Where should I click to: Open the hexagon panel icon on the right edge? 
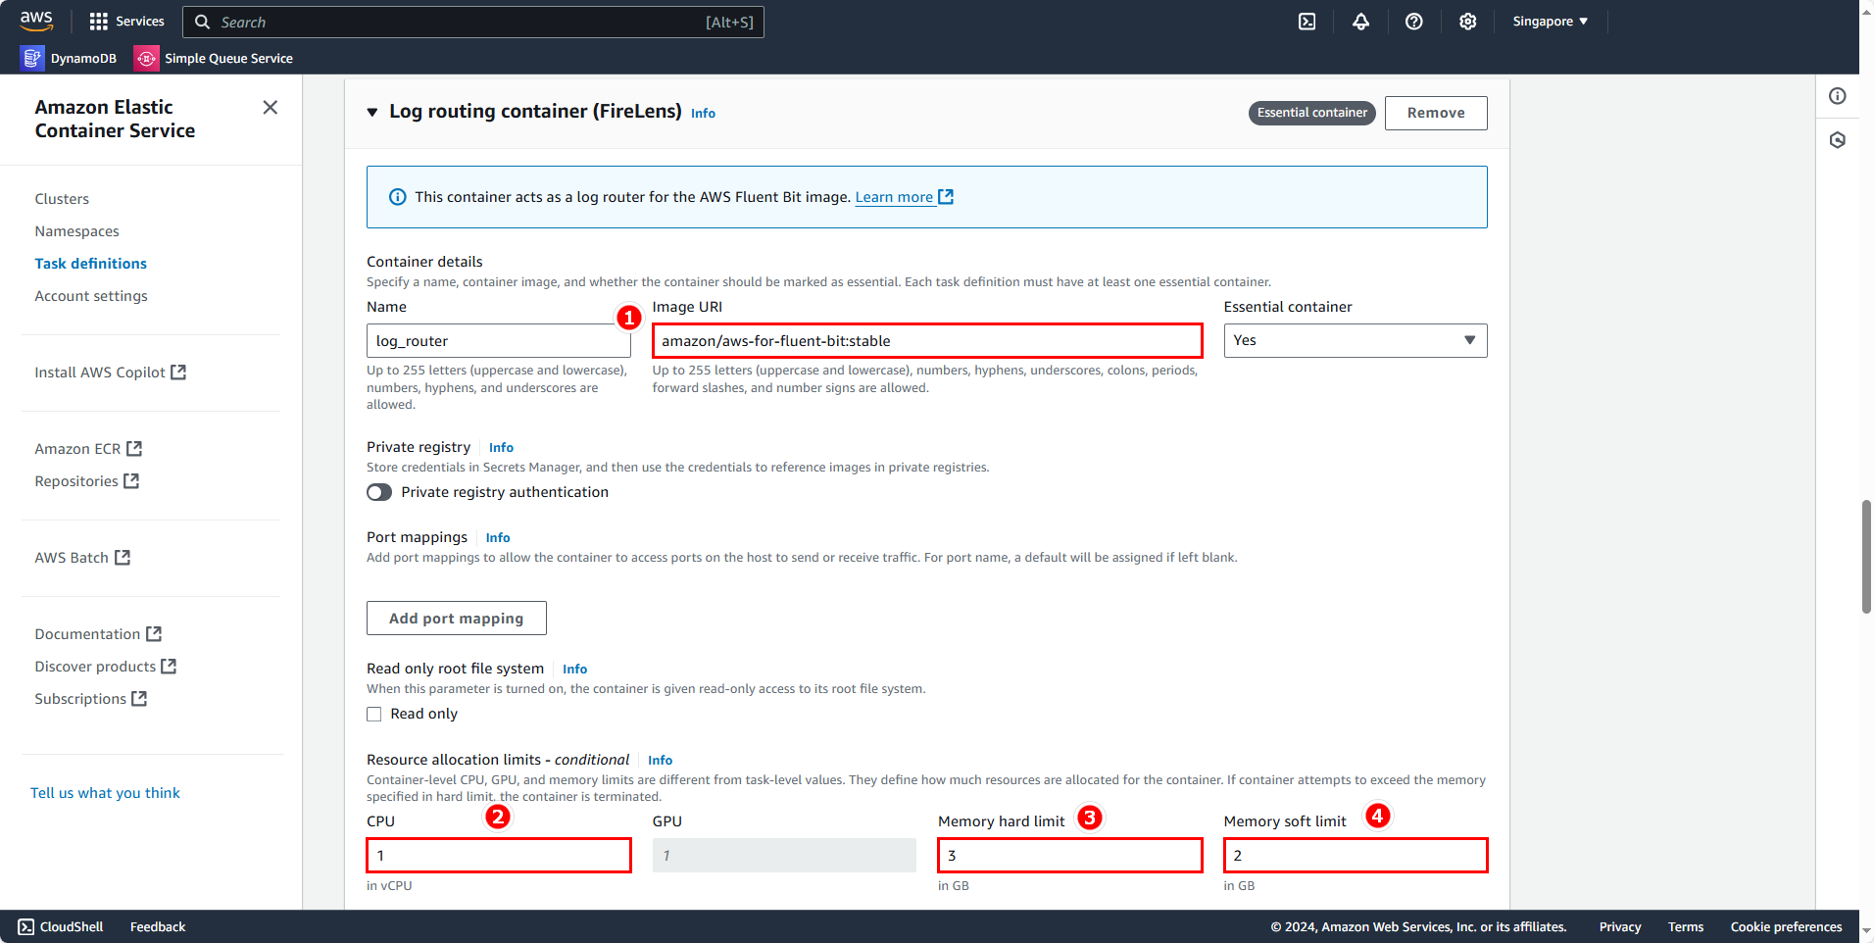[x=1838, y=140]
